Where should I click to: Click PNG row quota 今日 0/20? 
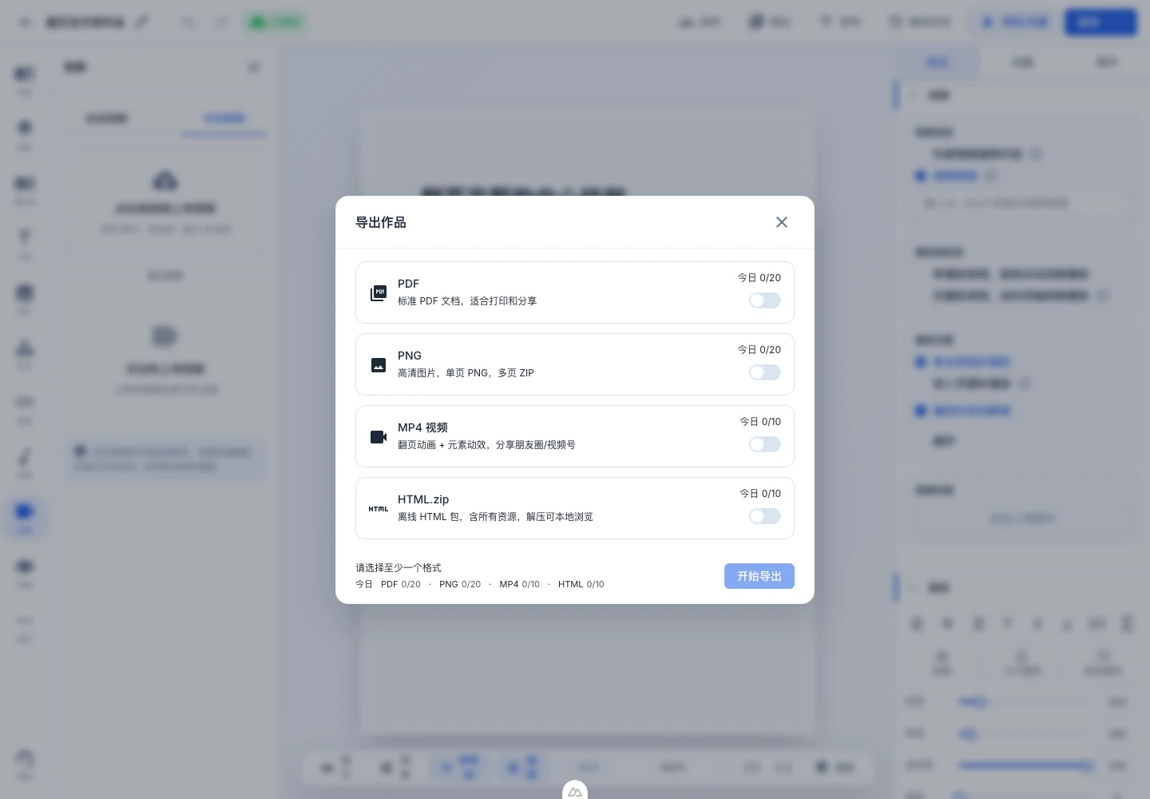tap(759, 350)
